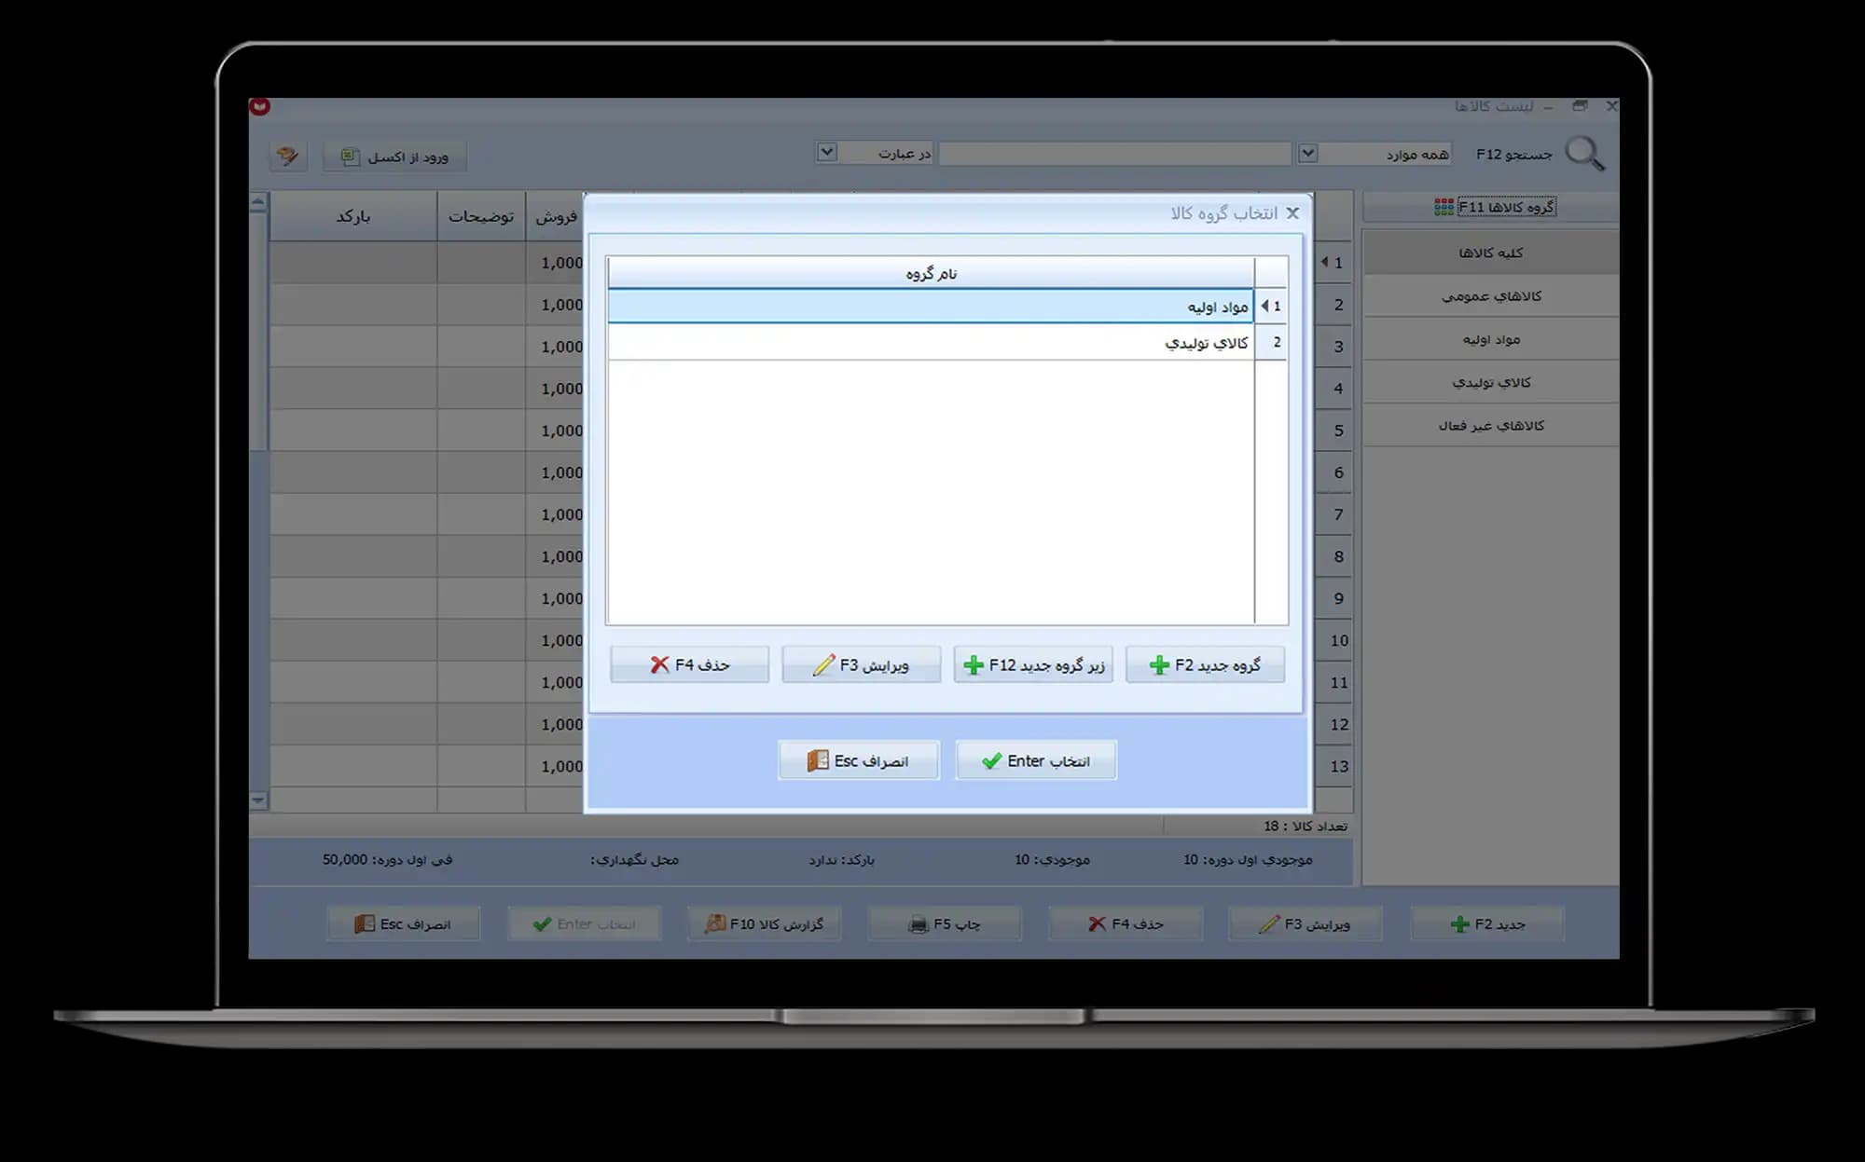Screen dimensions: 1865x1162
Task: Select row 2 'کالاي تولیدي' in dialog
Action: coord(931,343)
